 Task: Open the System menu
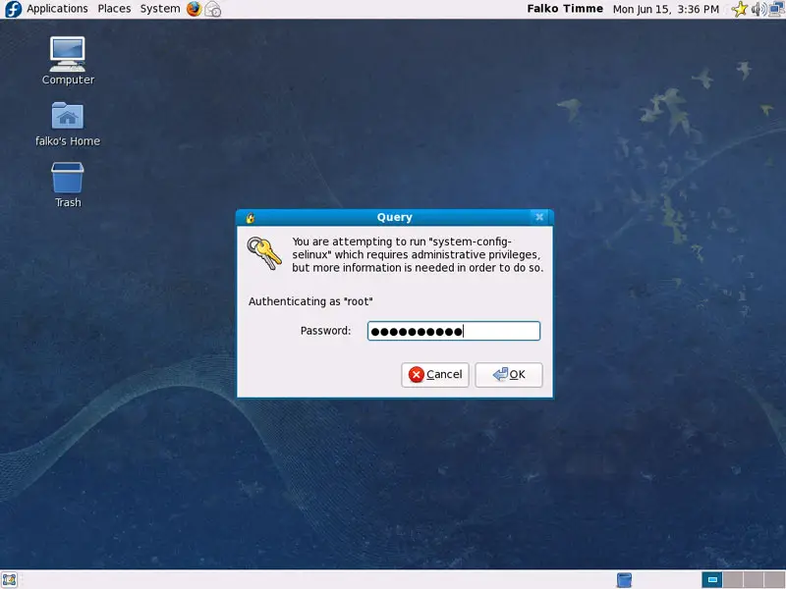160,9
